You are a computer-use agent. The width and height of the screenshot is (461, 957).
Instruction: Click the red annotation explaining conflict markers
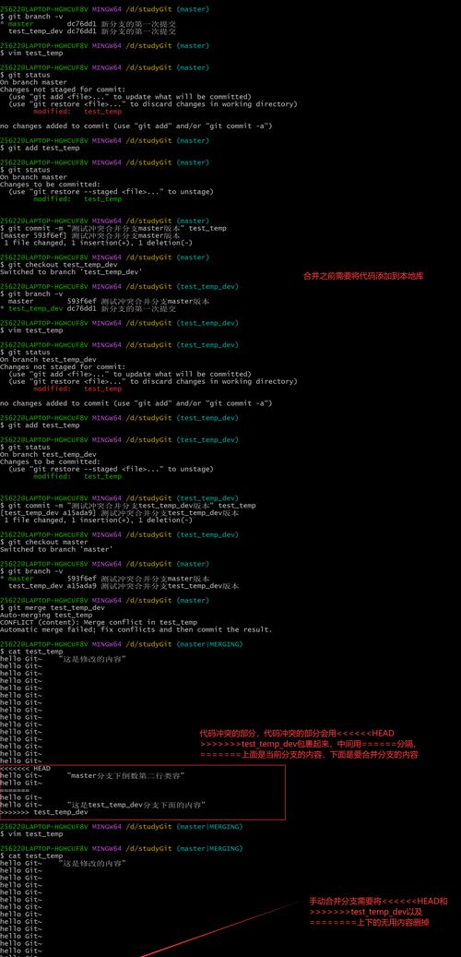click(x=309, y=744)
